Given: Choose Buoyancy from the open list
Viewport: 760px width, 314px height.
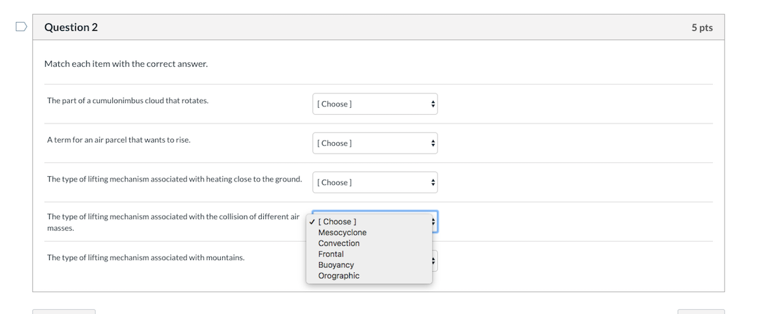Looking at the screenshot, I should tap(369, 265).
